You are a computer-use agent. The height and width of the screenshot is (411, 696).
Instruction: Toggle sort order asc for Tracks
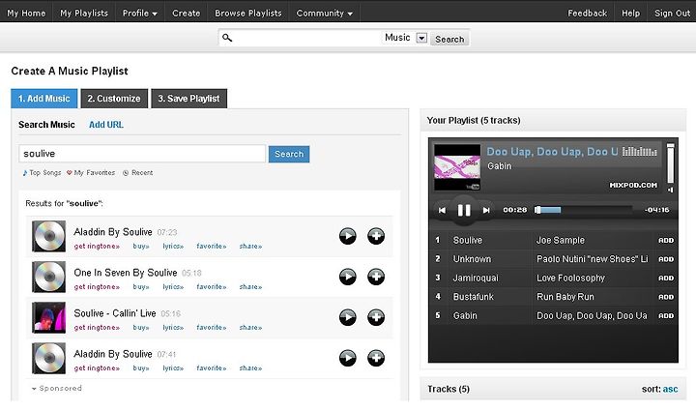click(670, 390)
